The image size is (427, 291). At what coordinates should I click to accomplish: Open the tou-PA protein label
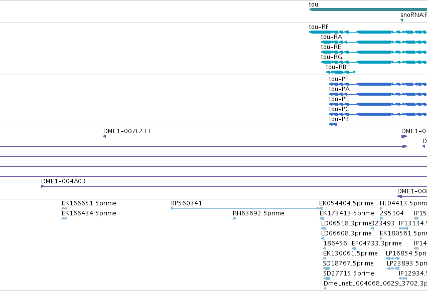click(339, 89)
